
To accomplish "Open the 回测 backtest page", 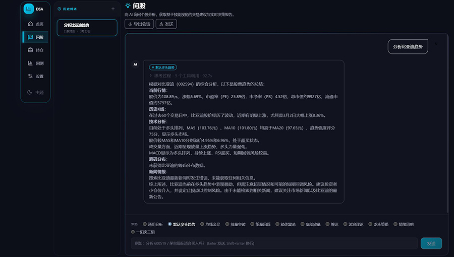I will tap(35, 63).
